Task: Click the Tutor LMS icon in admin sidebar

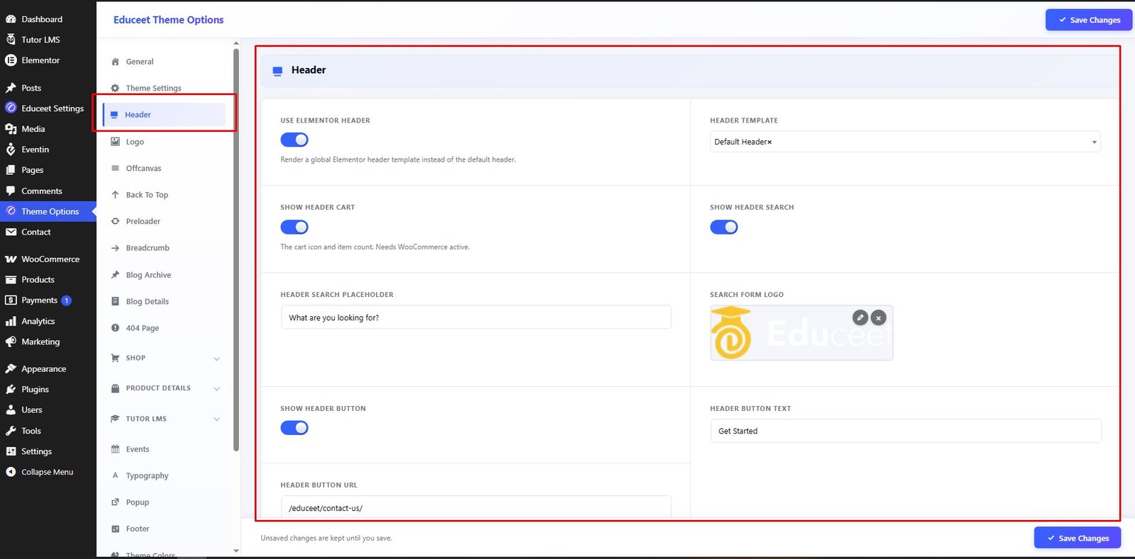Action: coord(11,40)
